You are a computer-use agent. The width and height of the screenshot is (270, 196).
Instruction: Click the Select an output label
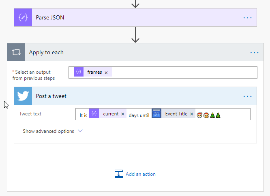coord(34,75)
